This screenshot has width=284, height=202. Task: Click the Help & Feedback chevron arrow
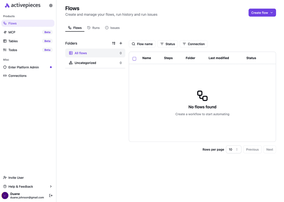click(x=51, y=186)
